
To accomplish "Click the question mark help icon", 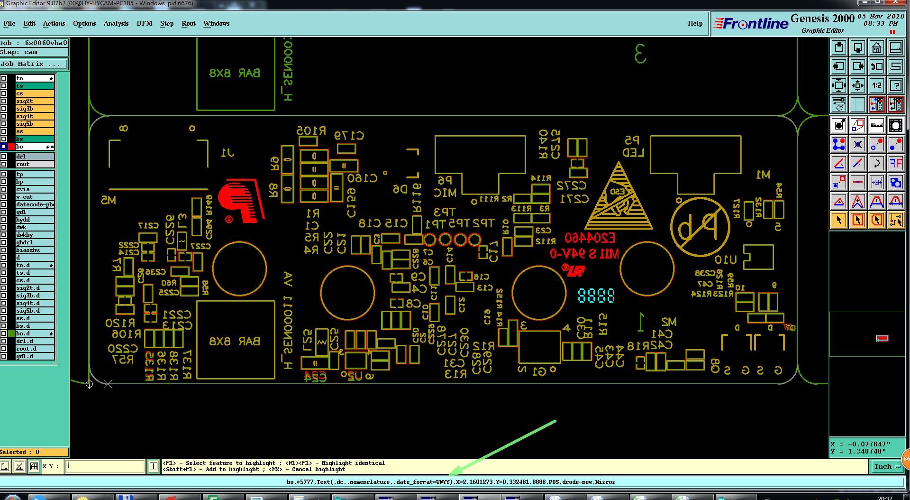I will (x=896, y=85).
